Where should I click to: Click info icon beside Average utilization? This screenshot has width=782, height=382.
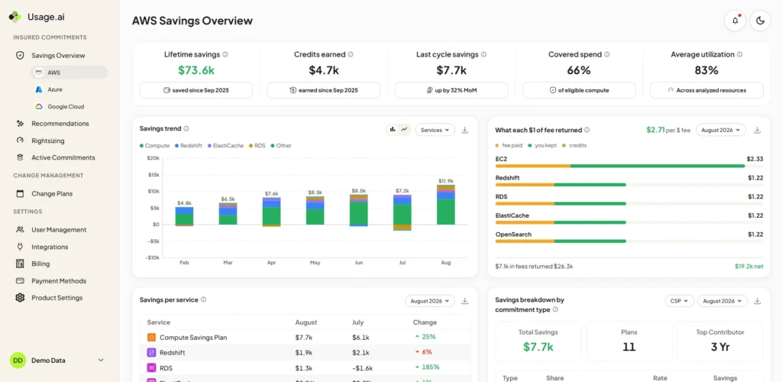[739, 54]
